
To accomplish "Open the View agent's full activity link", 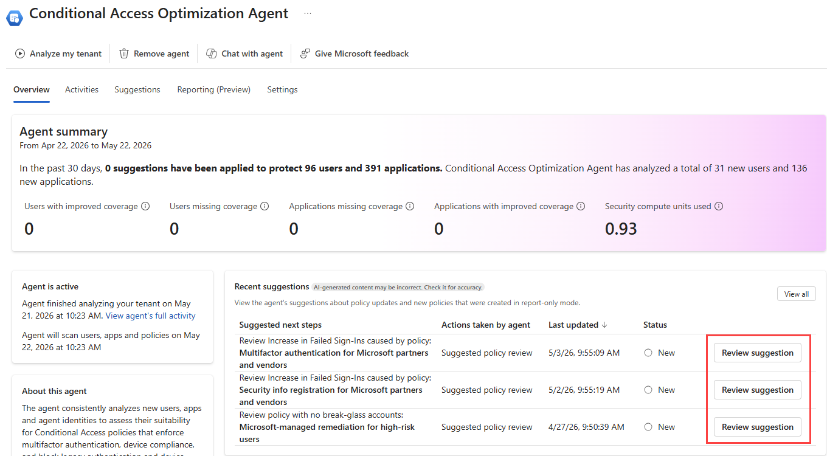I will [x=151, y=316].
